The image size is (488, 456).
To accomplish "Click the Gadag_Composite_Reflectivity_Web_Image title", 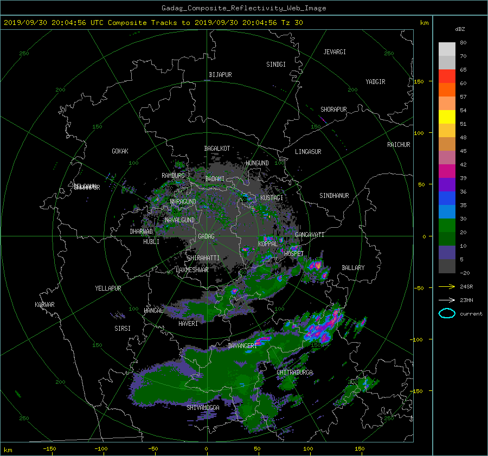I will pos(243,8).
